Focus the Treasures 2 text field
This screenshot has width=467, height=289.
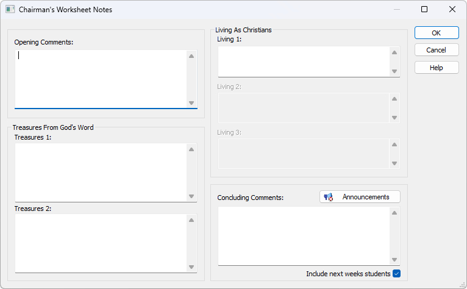tap(101, 242)
